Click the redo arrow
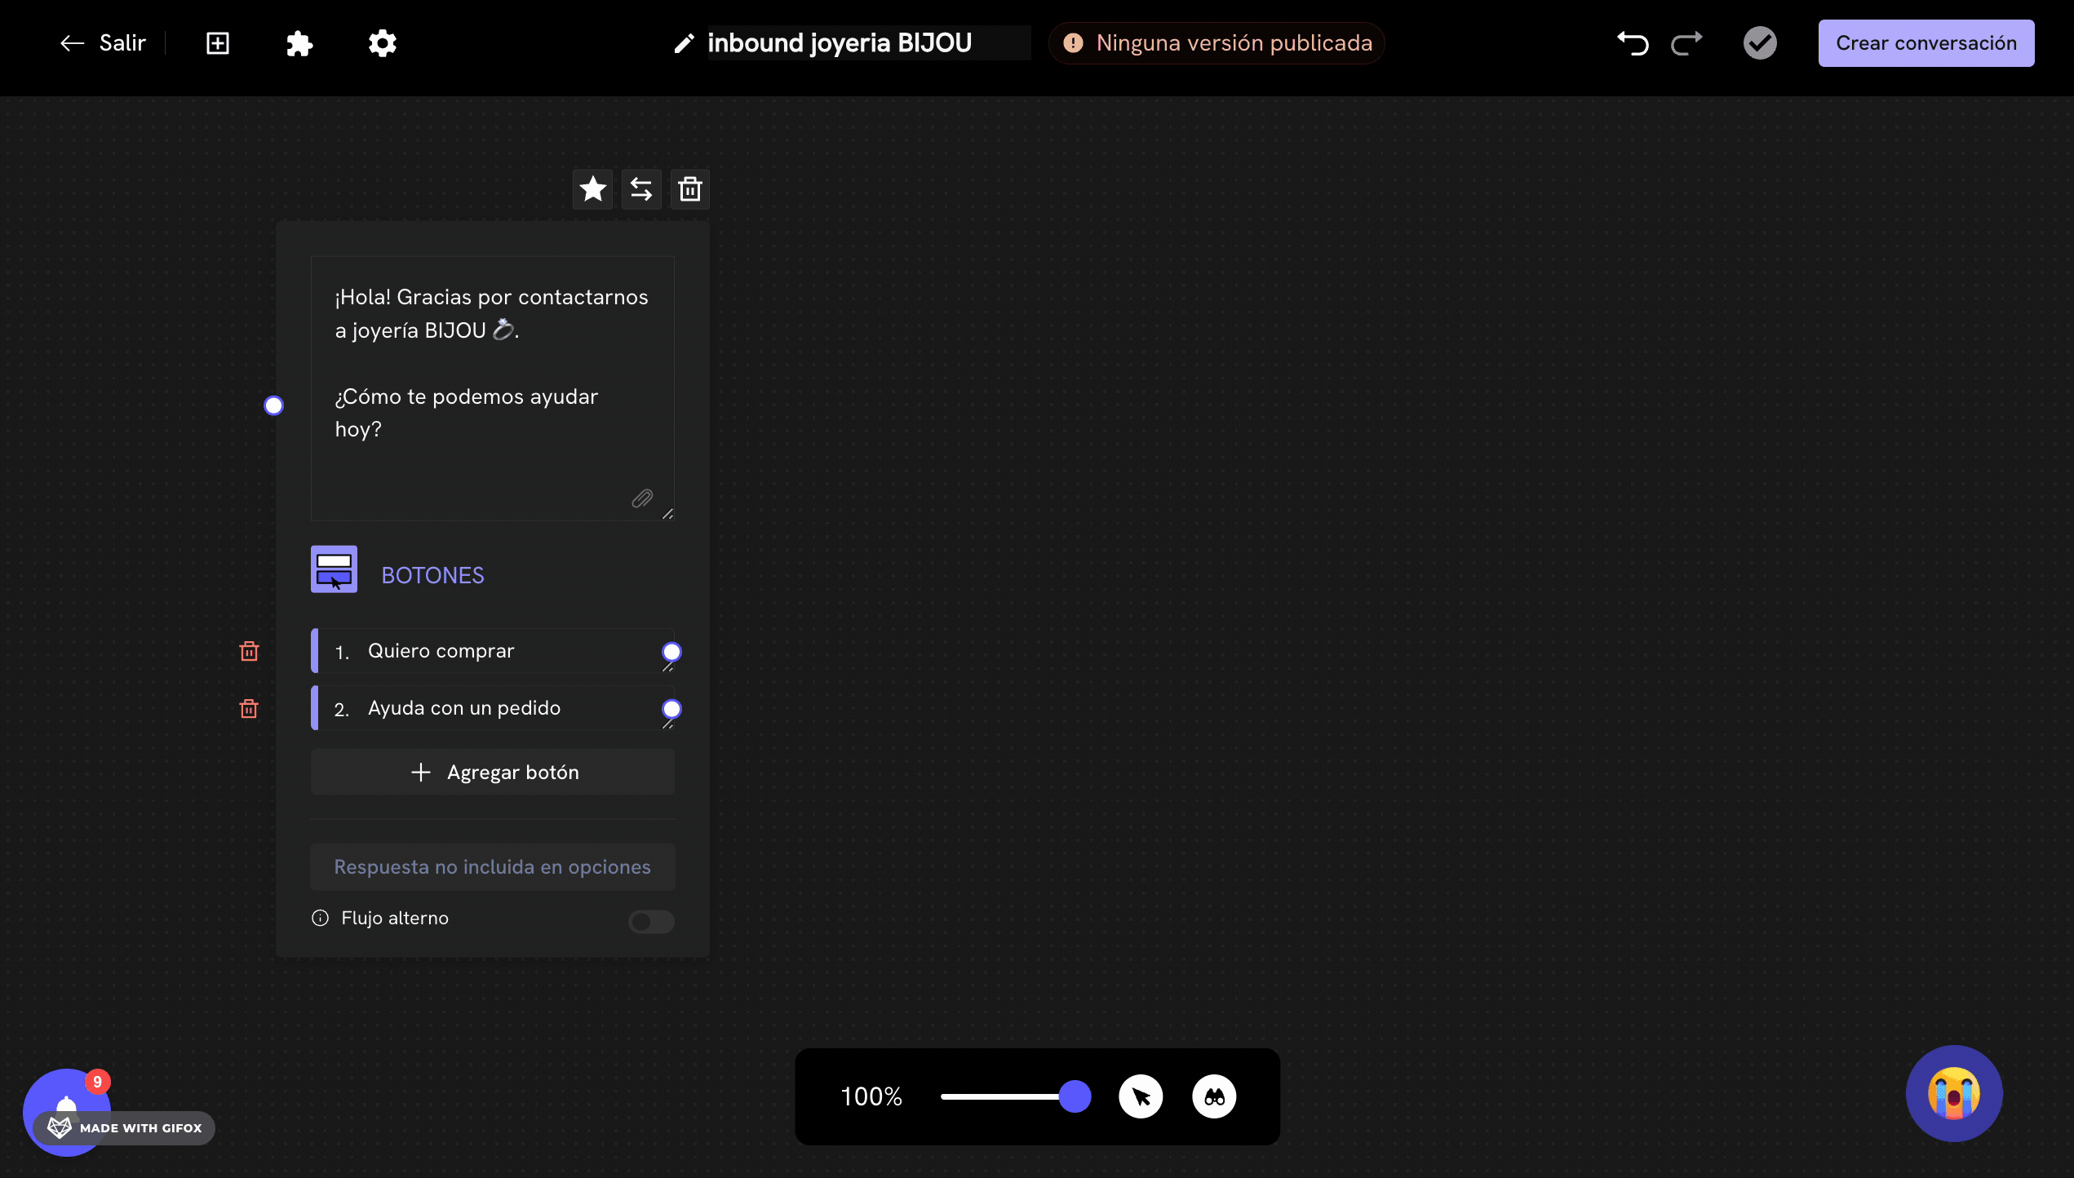The image size is (2074, 1178). 1686,43
